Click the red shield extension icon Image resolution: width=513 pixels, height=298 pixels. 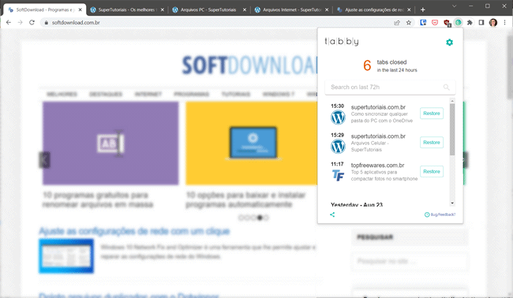447,23
